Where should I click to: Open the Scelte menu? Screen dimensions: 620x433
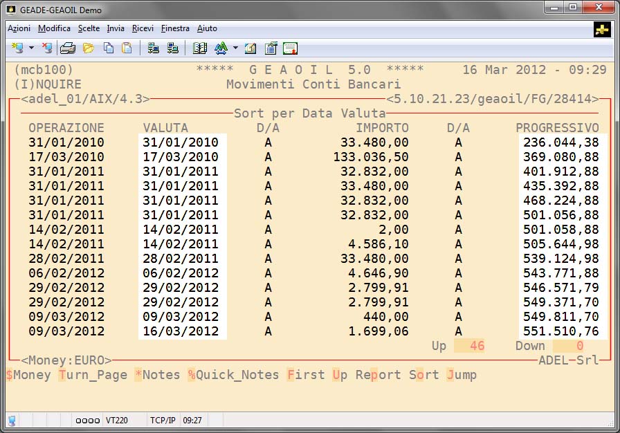click(89, 28)
